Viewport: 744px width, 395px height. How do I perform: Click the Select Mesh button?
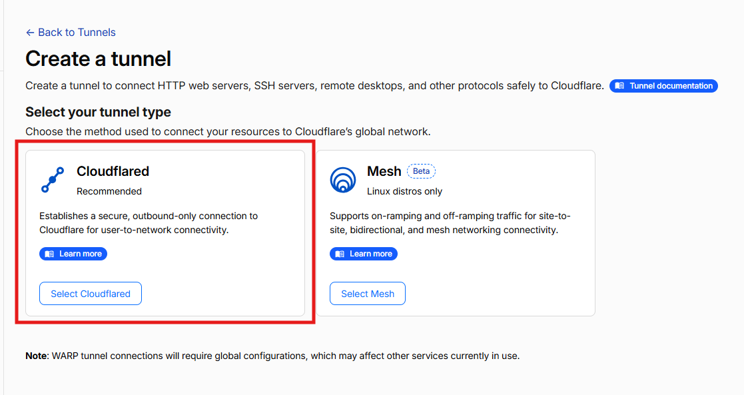coord(368,293)
